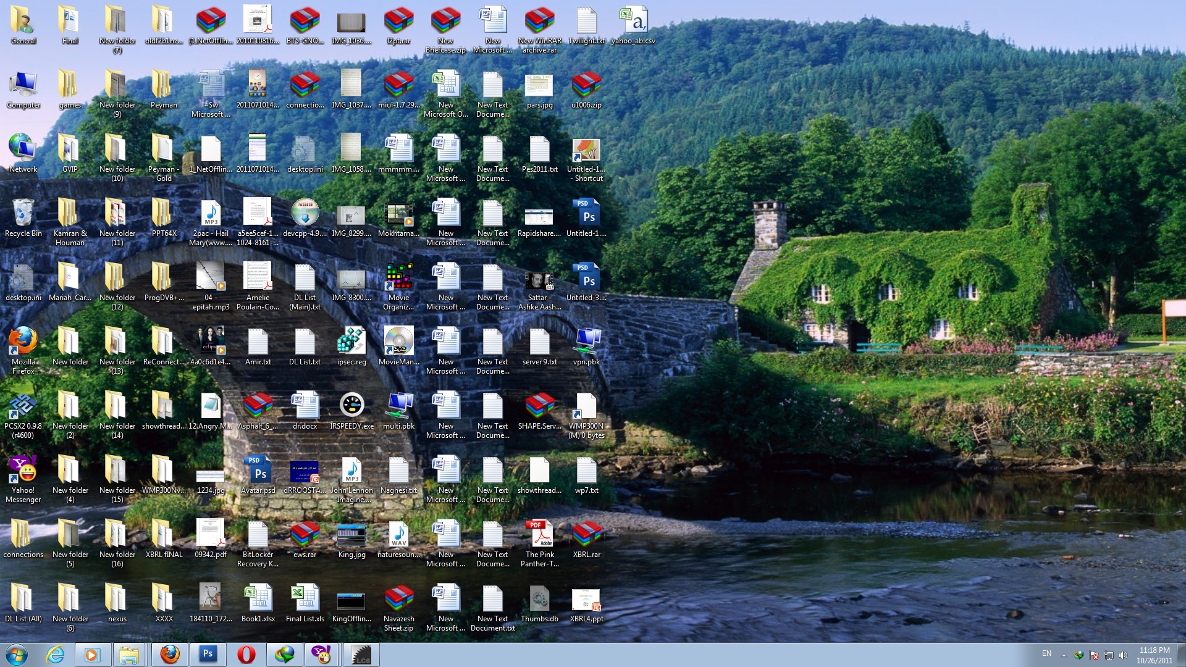Select the Navazesh Sheet.zip archive
The image size is (1186, 667).
coord(399,607)
